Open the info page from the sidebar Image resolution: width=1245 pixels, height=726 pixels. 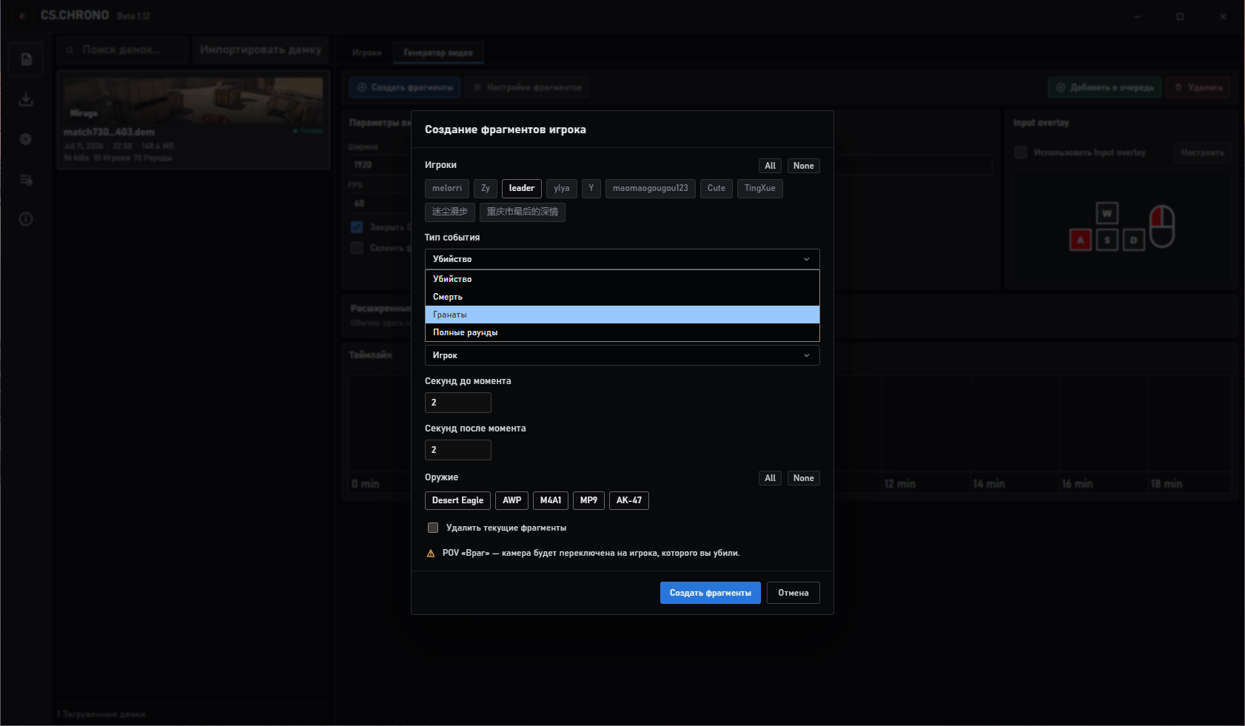26,219
